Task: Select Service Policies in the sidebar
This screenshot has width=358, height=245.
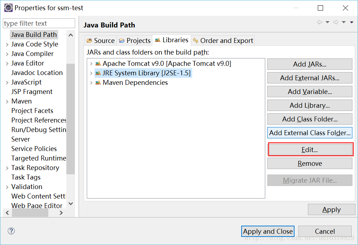Action: click(34, 149)
